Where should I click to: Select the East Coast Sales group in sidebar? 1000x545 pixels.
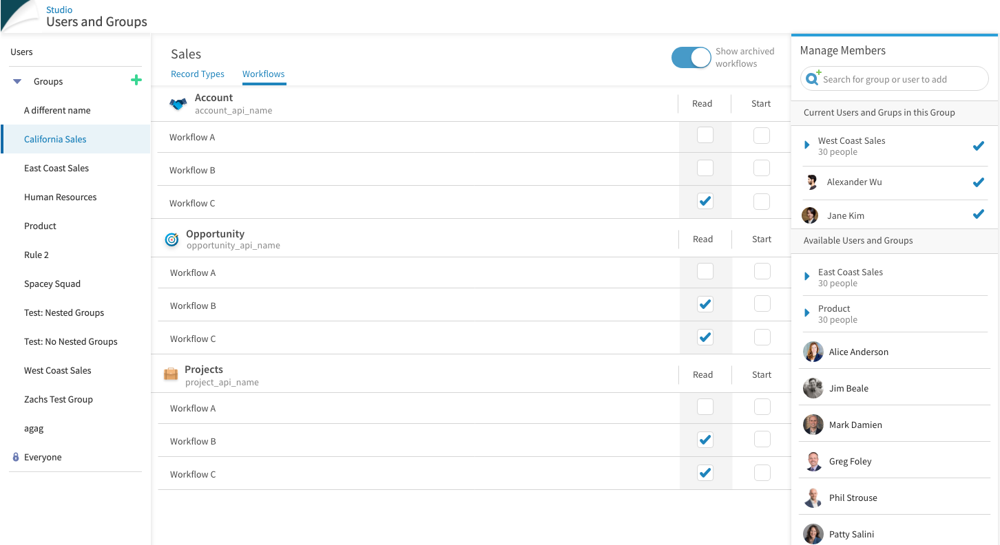(56, 168)
